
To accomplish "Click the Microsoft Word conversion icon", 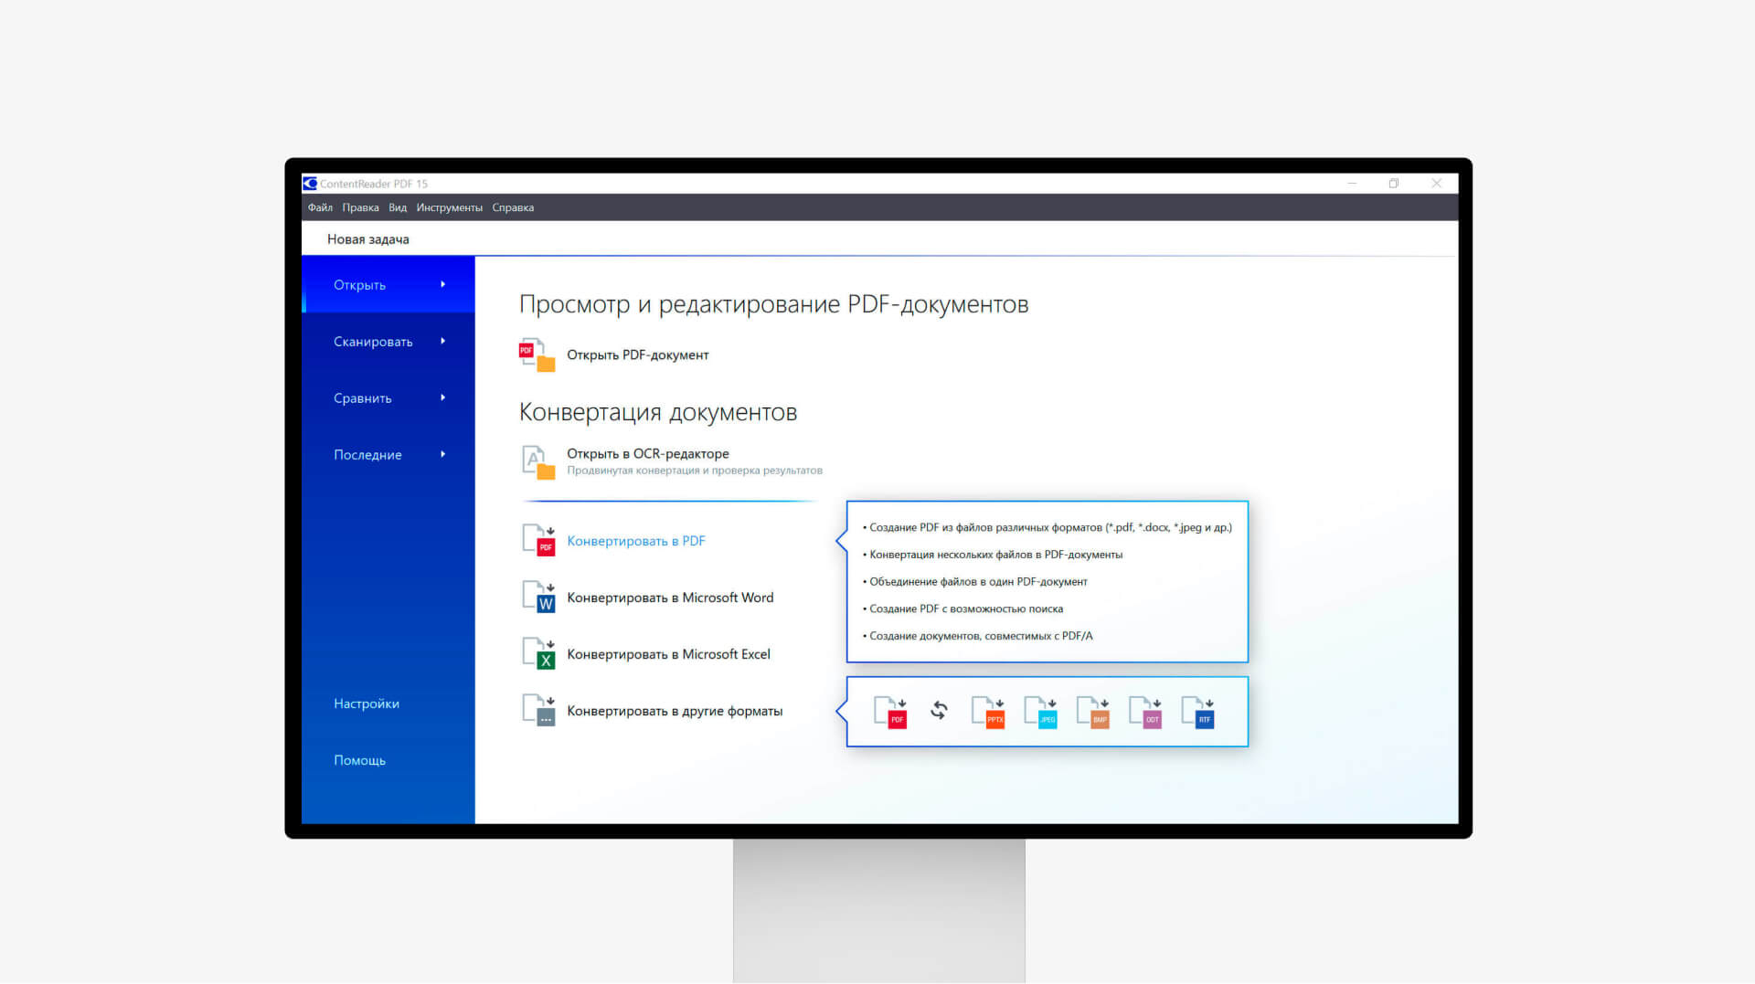I will (538, 598).
